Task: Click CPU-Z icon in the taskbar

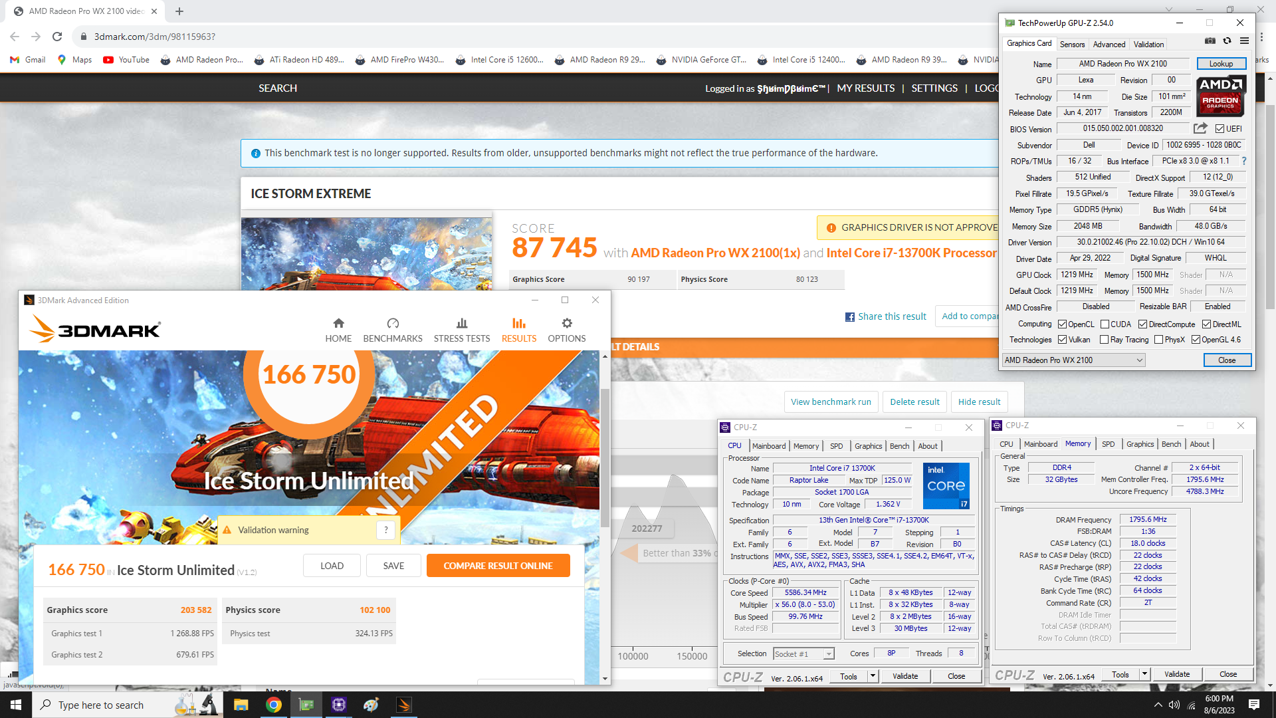Action: coord(339,705)
